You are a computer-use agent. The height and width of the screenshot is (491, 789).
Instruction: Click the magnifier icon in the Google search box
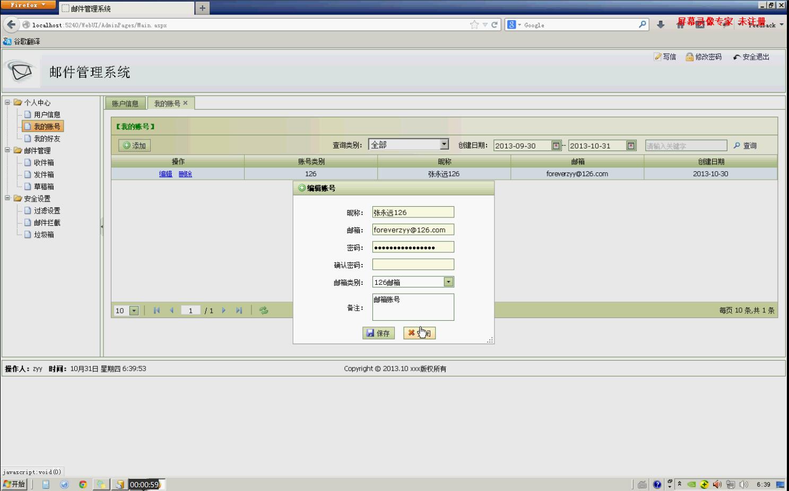[x=643, y=24]
